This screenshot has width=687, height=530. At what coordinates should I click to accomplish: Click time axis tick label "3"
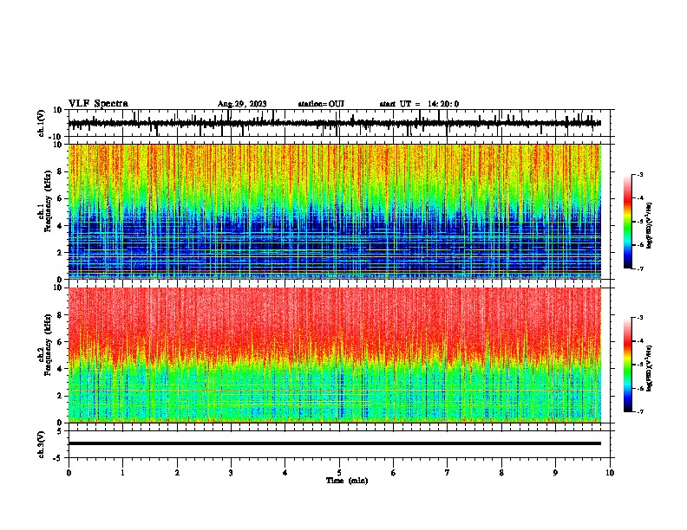231,473
